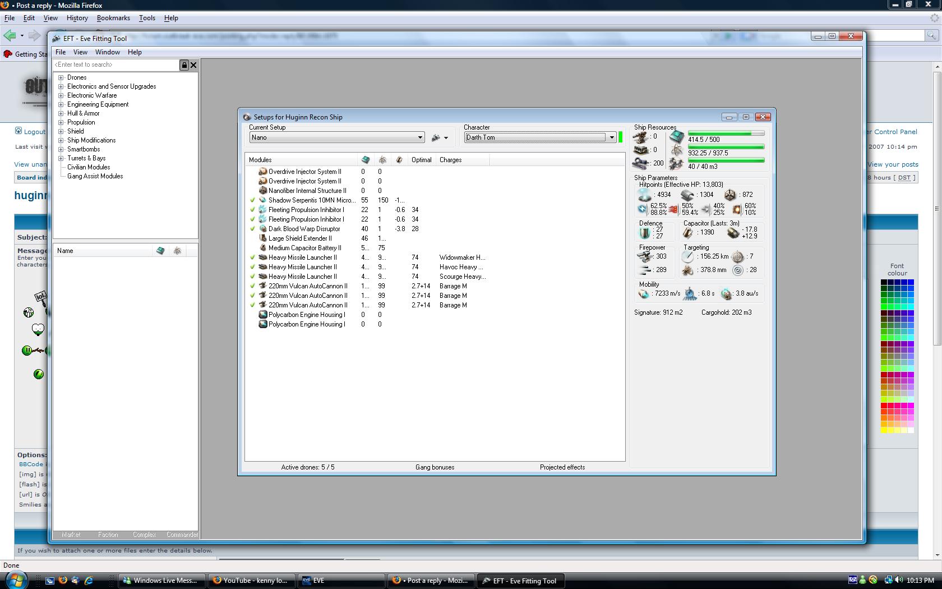The width and height of the screenshot is (942, 589).
Task: Click Active drones: 5 / 5
Action: pyautogui.click(x=308, y=467)
